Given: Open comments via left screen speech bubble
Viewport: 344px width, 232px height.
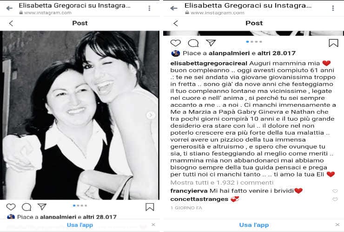Looking at the screenshot, I should pos(26,207).
